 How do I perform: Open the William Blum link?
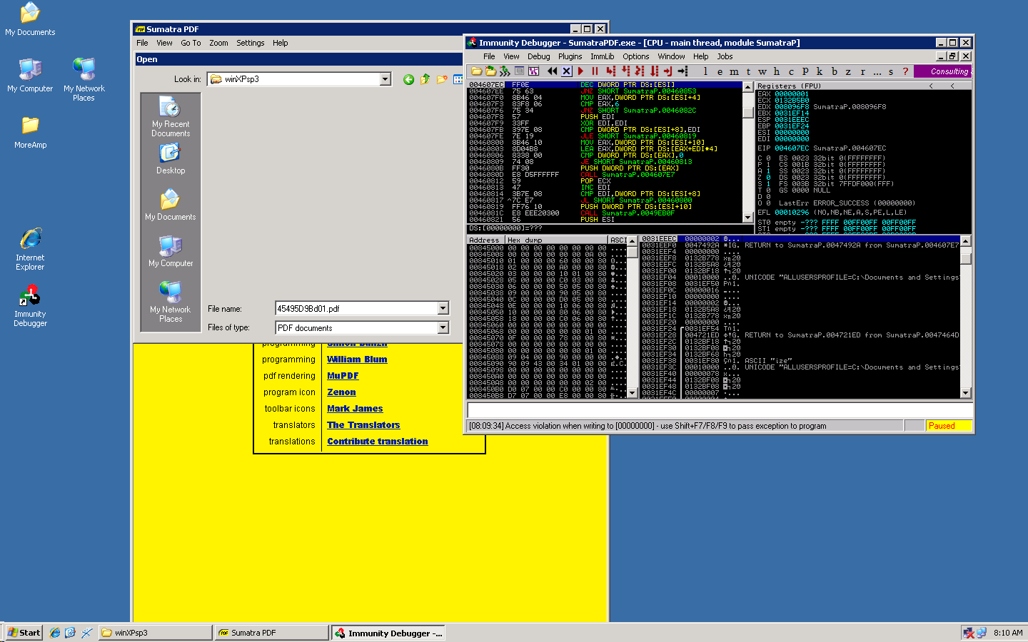click(357, 360)
